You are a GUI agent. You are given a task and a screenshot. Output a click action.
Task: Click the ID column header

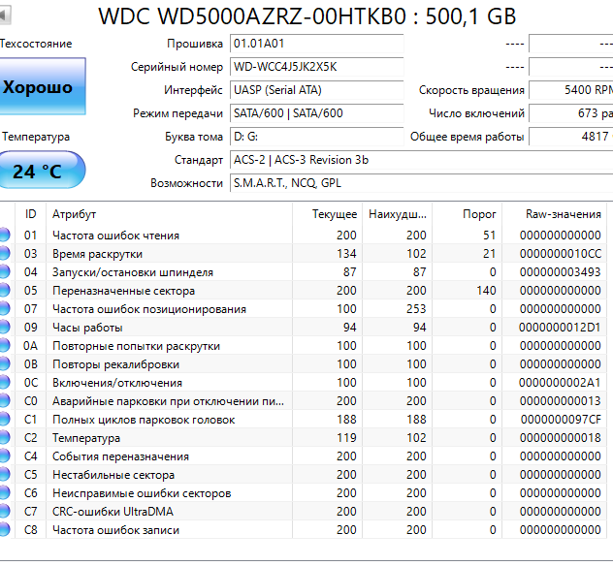coord(31,213)
